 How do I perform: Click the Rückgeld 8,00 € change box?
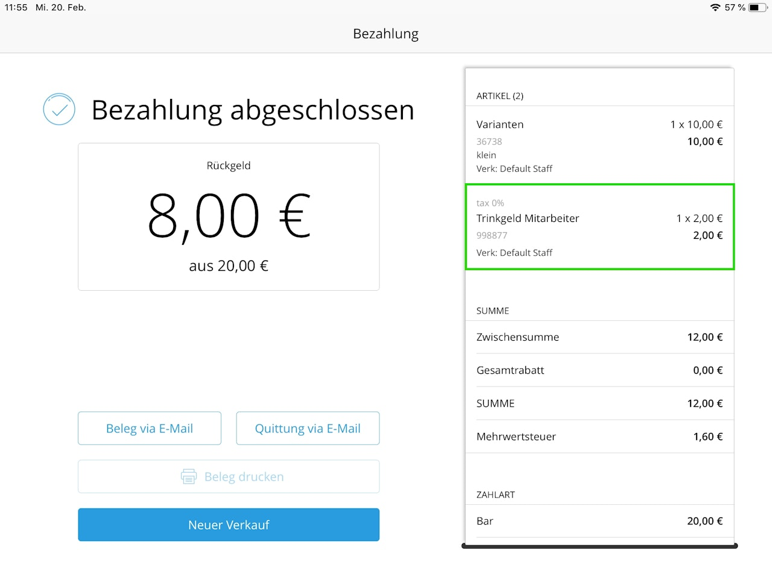tap(229, 217)
